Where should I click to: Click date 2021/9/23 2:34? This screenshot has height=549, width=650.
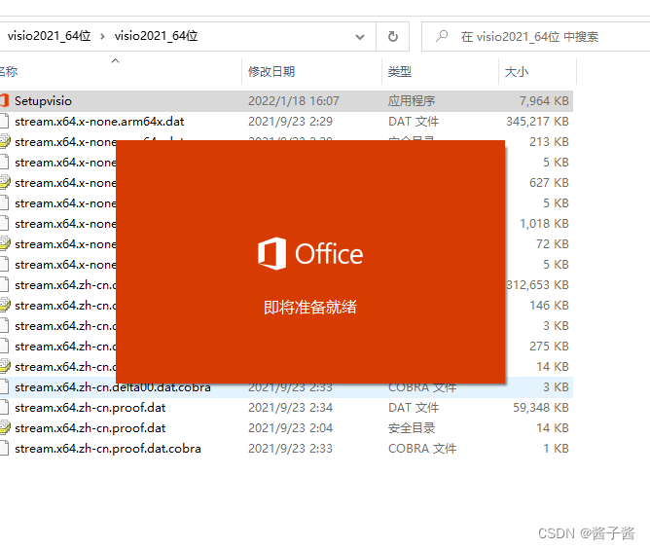click(290, 408)
